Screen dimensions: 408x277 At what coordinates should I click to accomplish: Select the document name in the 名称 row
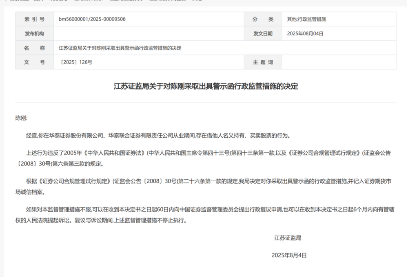click(x=120, y=48)
